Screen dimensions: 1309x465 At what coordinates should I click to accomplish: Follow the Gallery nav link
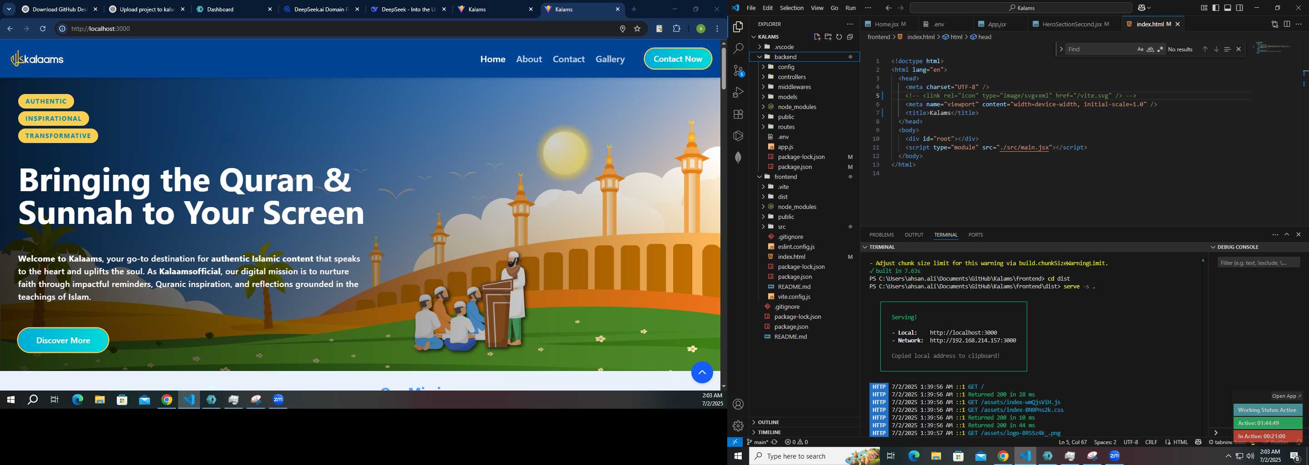click(610, 59)
